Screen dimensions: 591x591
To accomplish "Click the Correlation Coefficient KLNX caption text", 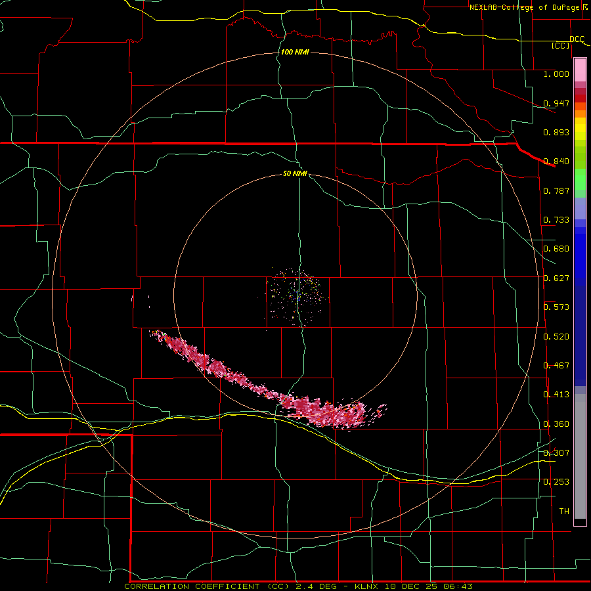I will point(299,586).
